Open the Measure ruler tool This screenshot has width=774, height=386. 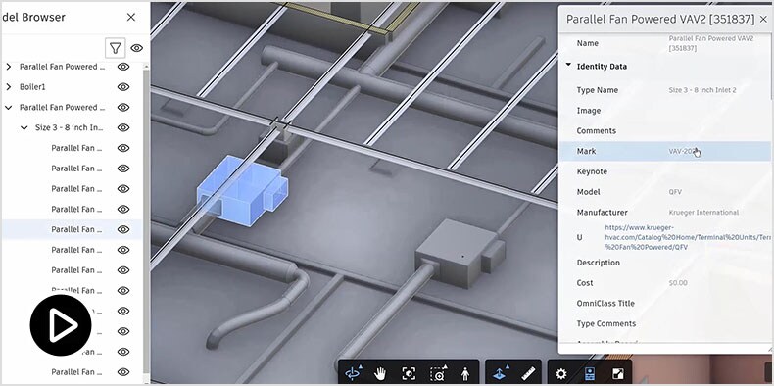pyautogui.click(x=529, y=373)
